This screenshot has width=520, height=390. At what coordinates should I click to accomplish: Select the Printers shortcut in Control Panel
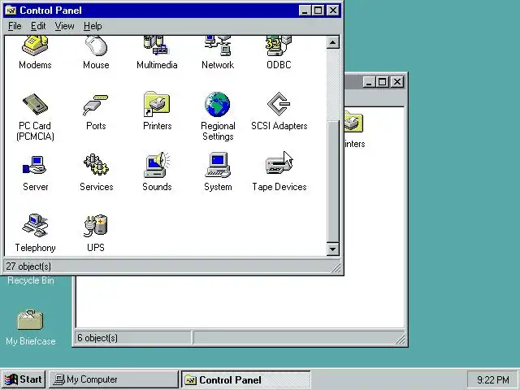pos(157,105)
